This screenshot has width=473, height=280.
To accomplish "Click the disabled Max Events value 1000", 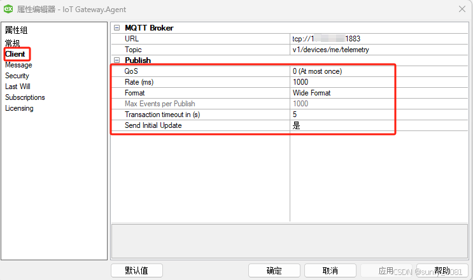I will 379,104.
